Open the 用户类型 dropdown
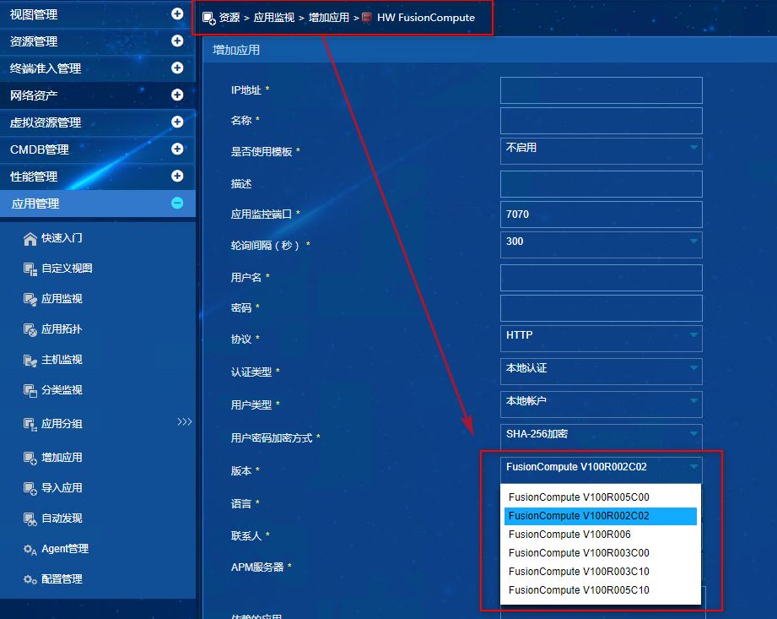 pyautogui.click(x=601, y=405)
